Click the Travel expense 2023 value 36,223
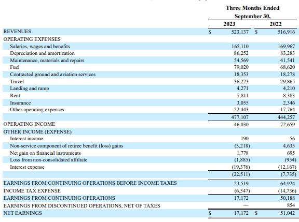 [x=241, y=82]
